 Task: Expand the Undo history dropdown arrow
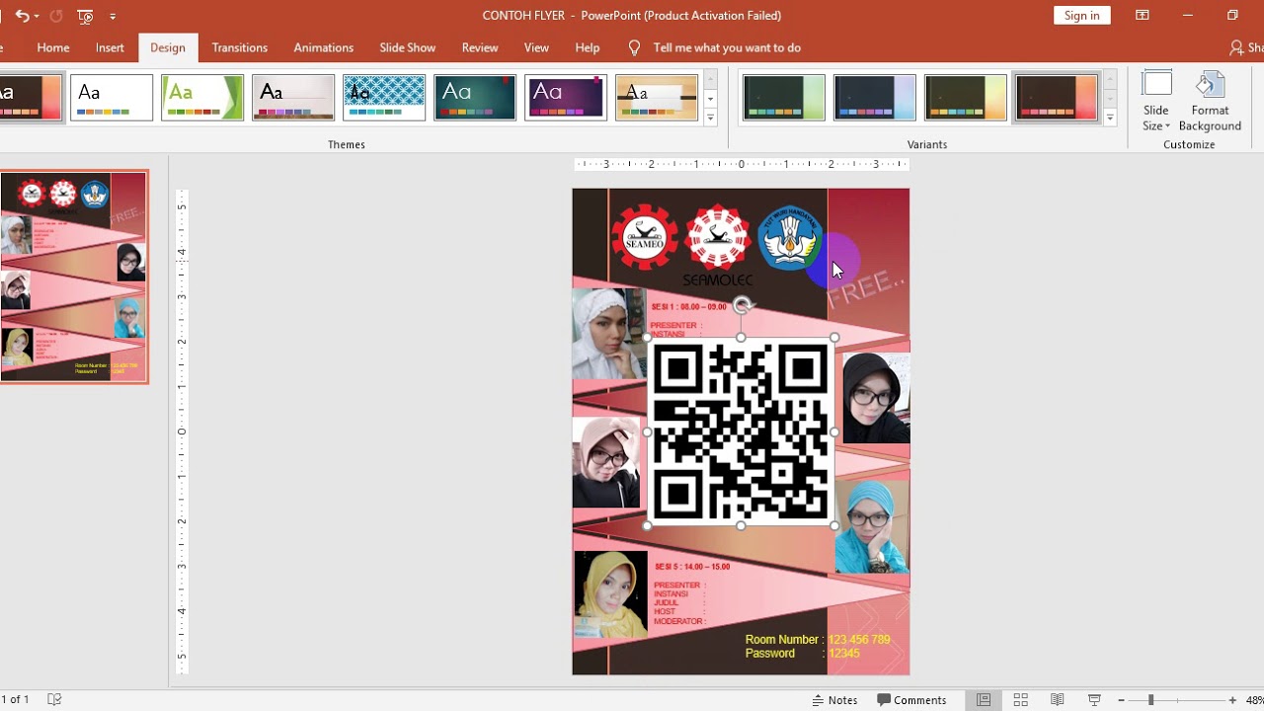pyautogui.click(x=37, y=16)
